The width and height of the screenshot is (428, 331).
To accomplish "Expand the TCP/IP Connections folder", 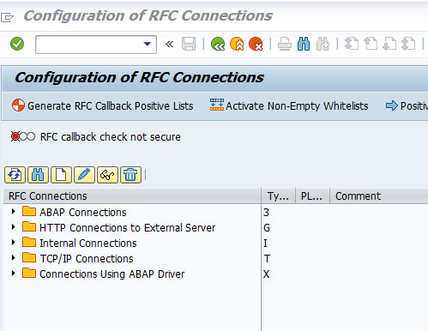I will pos(13,258).
